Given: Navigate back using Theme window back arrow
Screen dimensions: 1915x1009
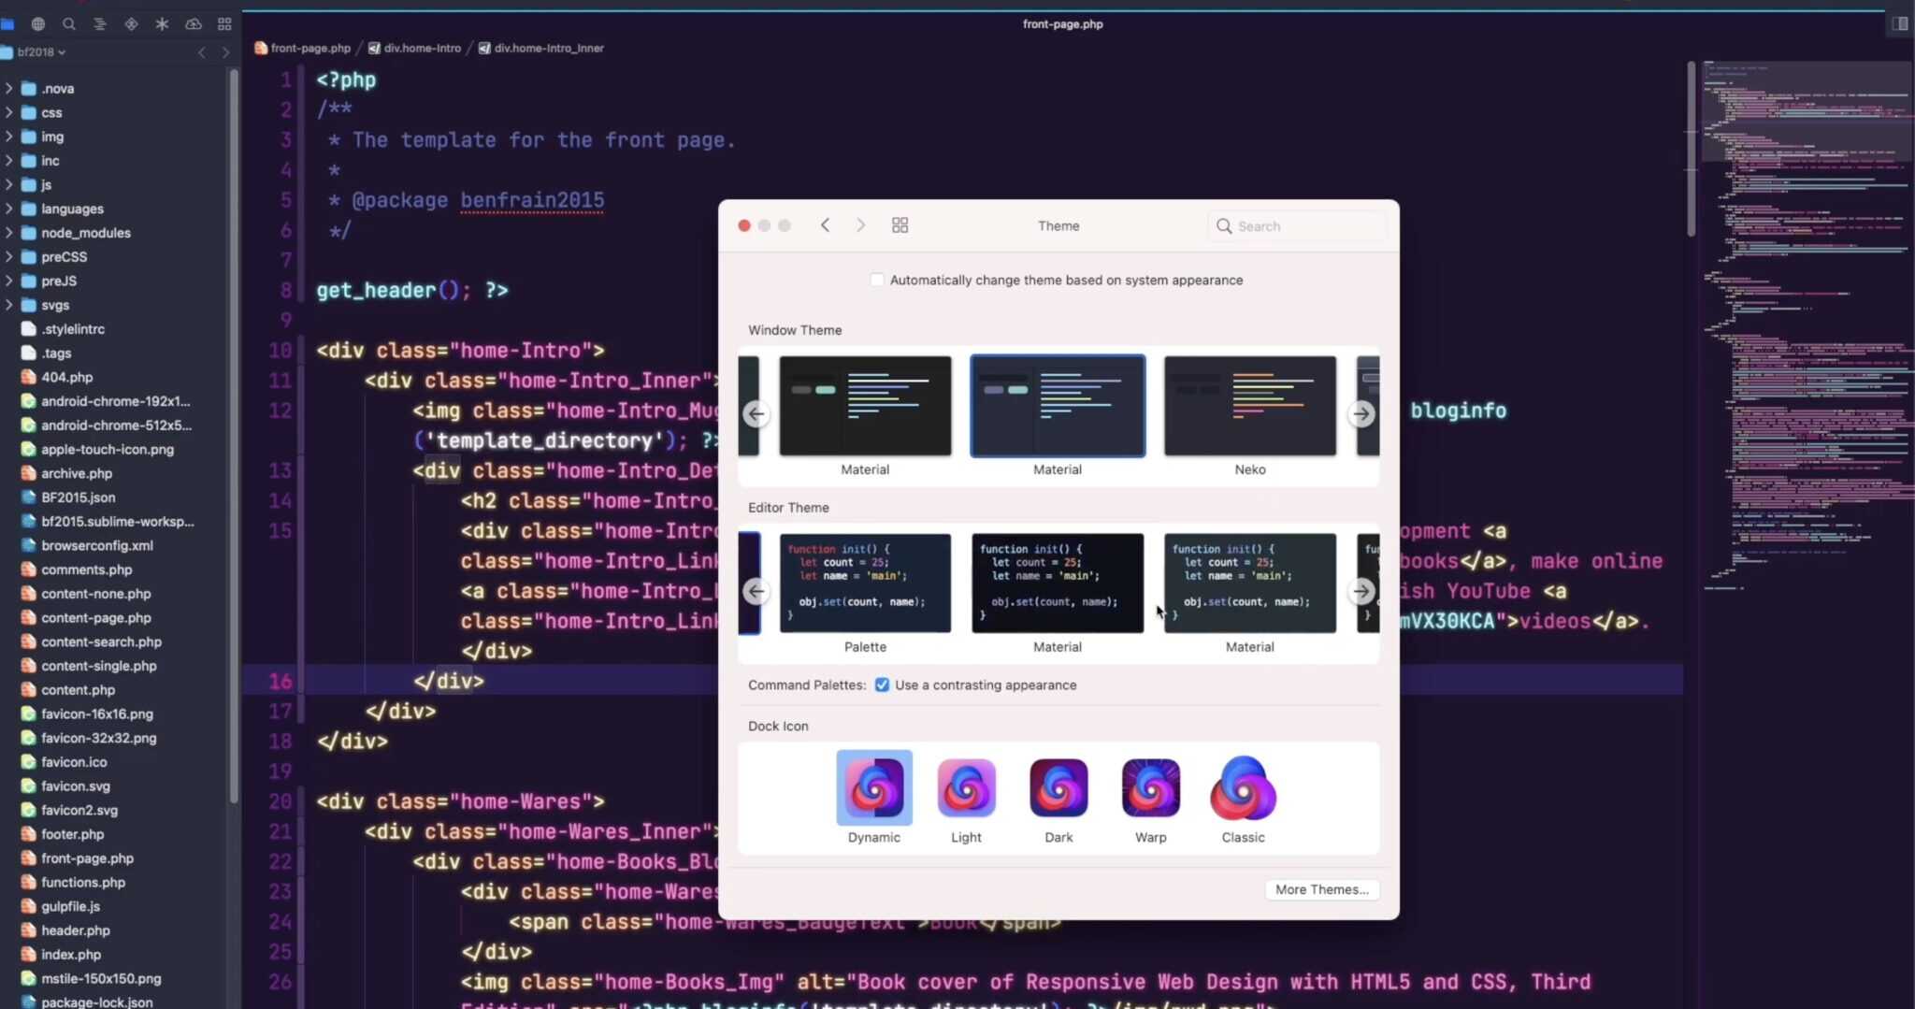Looking at the screenshot, I should coord(826,224).
